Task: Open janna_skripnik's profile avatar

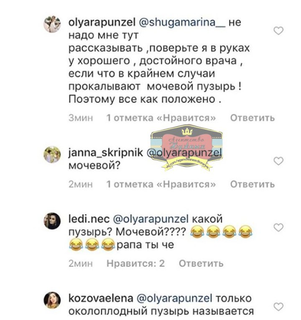Action: 52,154
